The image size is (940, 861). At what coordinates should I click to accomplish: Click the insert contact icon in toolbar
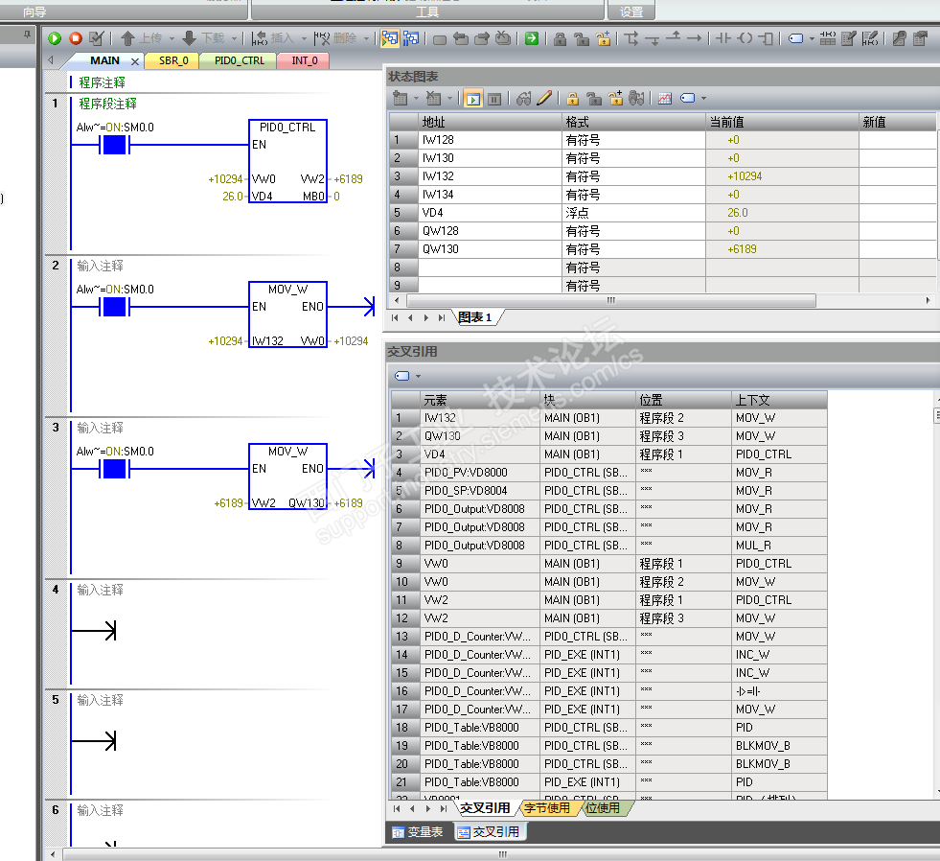pyautogui.click(x=722, y=38)
